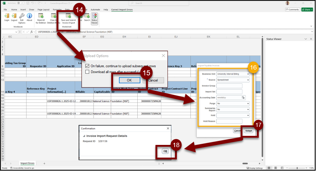The image size is (316, 171).
Task: Switch to the Import Errors sheet tab
Action: pos(27,163)
